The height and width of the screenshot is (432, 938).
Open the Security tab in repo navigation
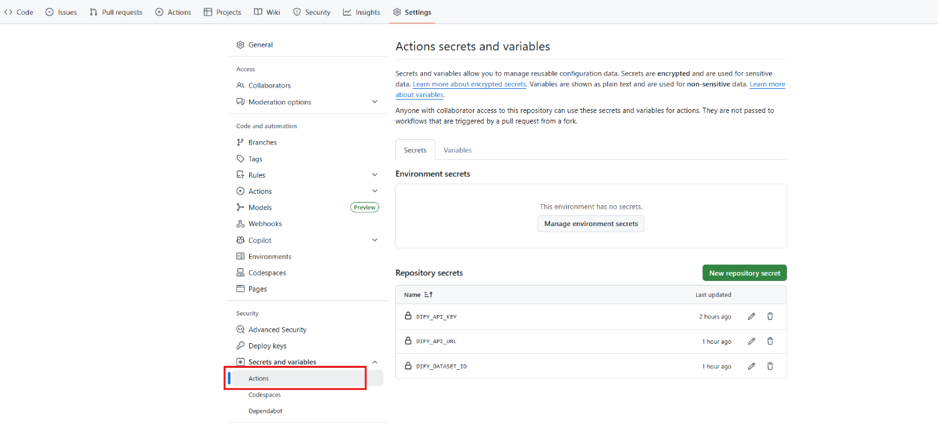coord(312,12)
